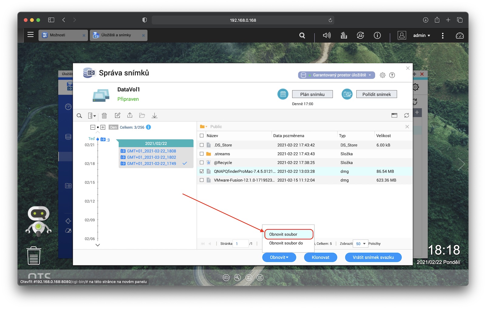Click the export upload arrow icon
Viewport: 486px width, 309px height.
point(130,115)
